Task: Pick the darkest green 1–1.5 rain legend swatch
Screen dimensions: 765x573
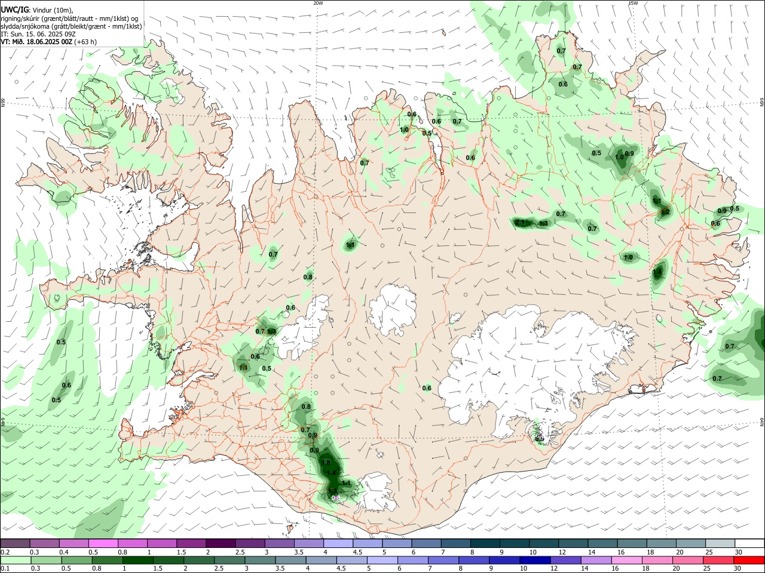Action: (137, 560)
